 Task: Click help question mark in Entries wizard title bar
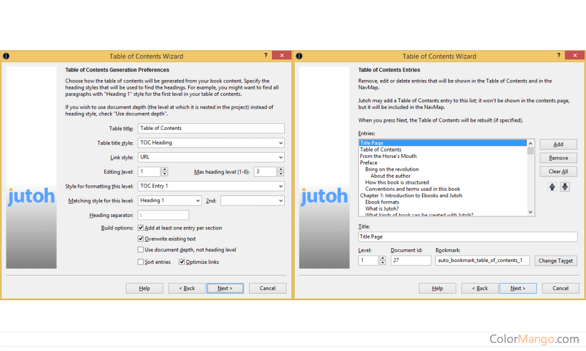(558, 56)
